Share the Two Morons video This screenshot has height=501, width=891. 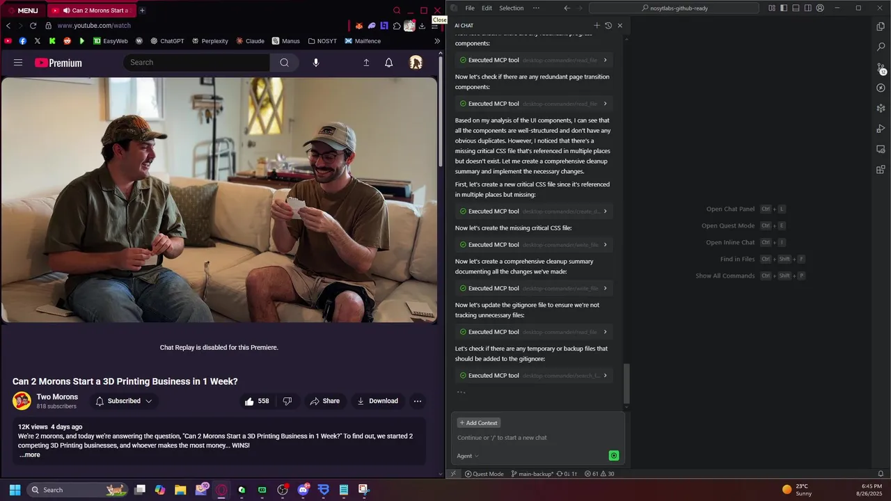(x=325, y=401)
